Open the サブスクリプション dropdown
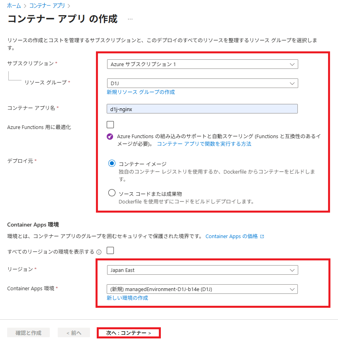This screenshot has width=338, height=344. (x=202, y=64)
